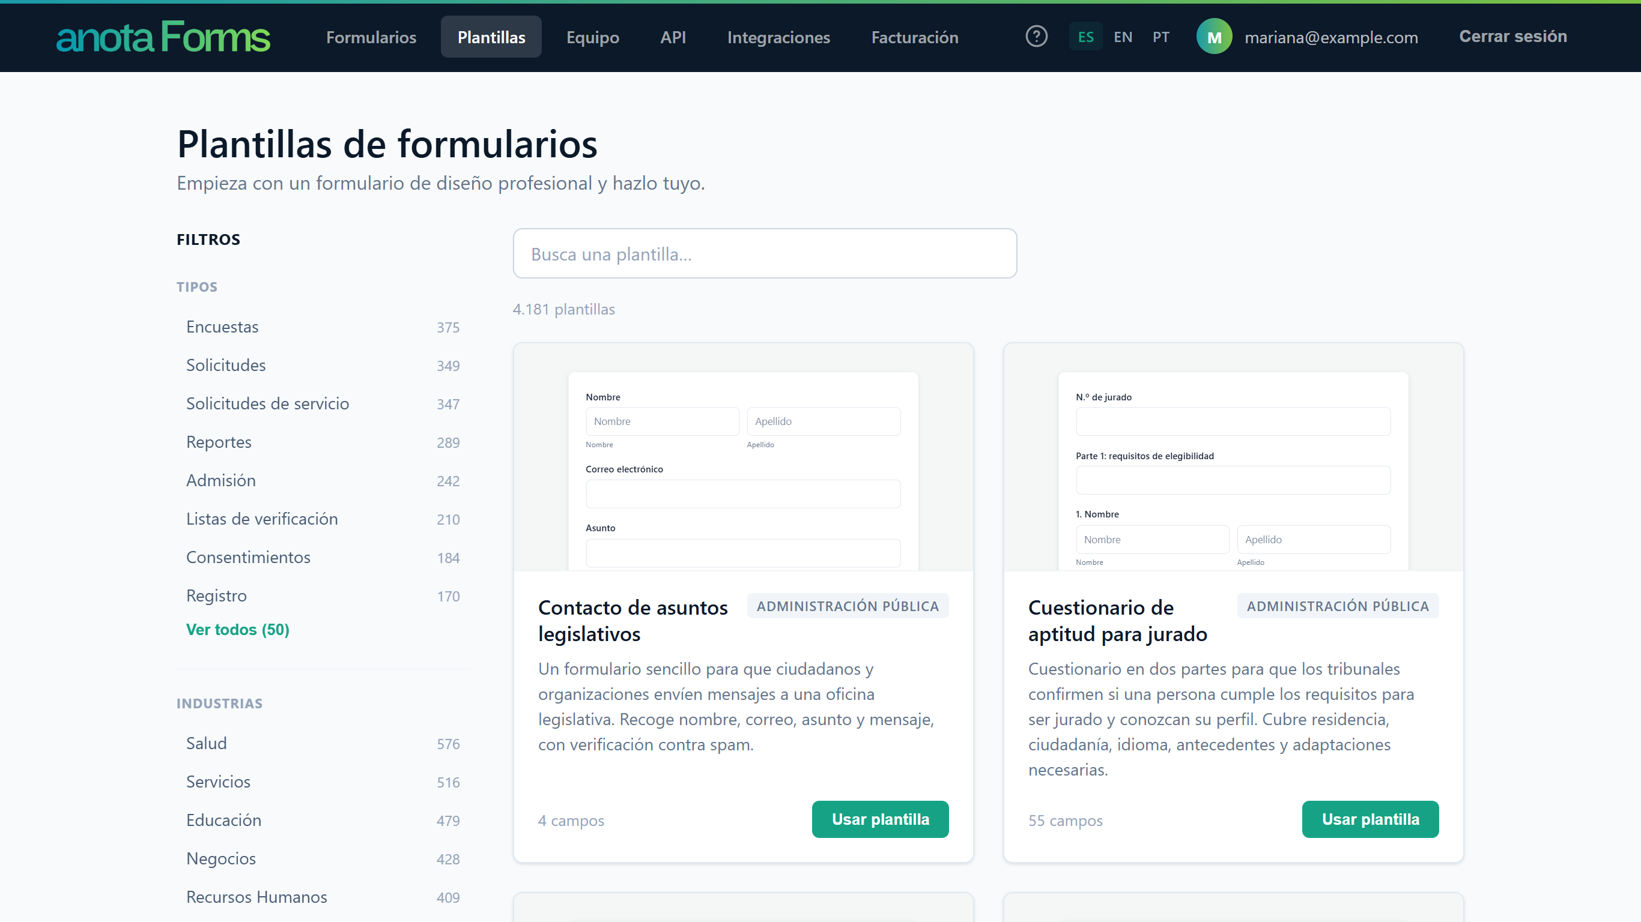The image size is (1641, 922).
Task: Filter by Registro type
Action: (323, 595)
